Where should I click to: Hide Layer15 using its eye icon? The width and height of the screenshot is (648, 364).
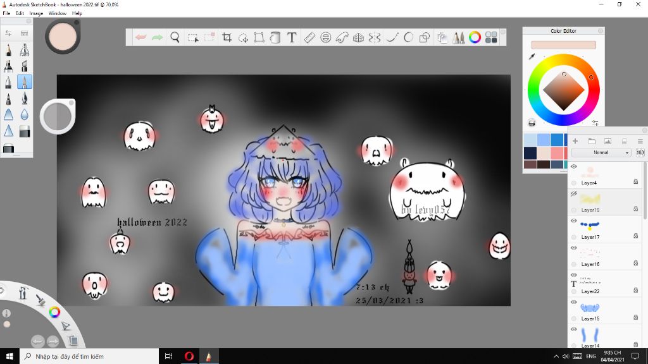click(573, 302)
